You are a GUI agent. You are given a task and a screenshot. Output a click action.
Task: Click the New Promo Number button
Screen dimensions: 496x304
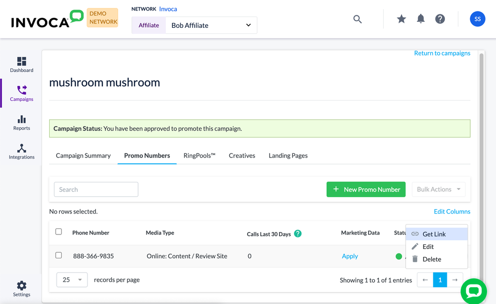[366, 189]
